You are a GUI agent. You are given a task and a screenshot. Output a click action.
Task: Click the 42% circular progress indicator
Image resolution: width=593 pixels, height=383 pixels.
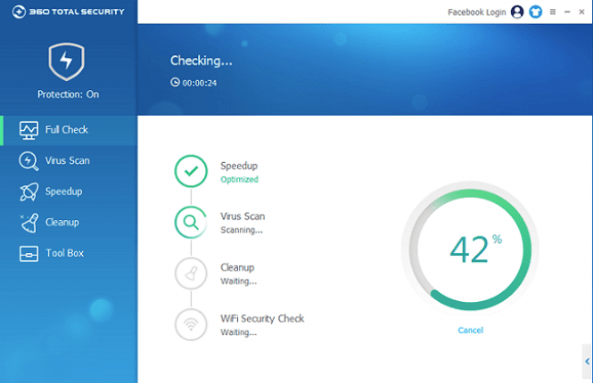point(470,249)
